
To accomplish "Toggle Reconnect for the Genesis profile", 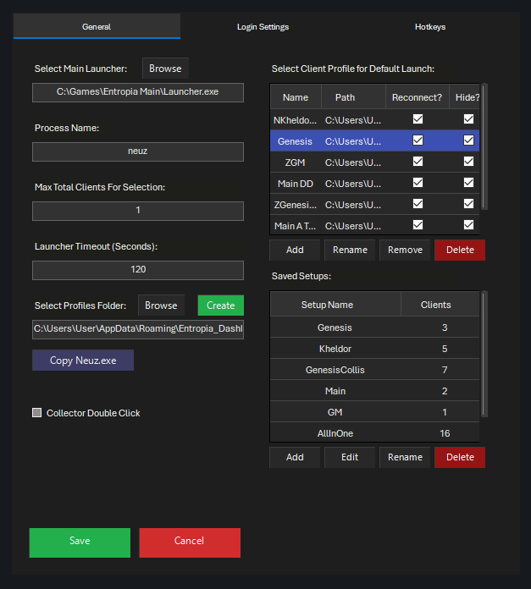I will (x=418, y=140).
